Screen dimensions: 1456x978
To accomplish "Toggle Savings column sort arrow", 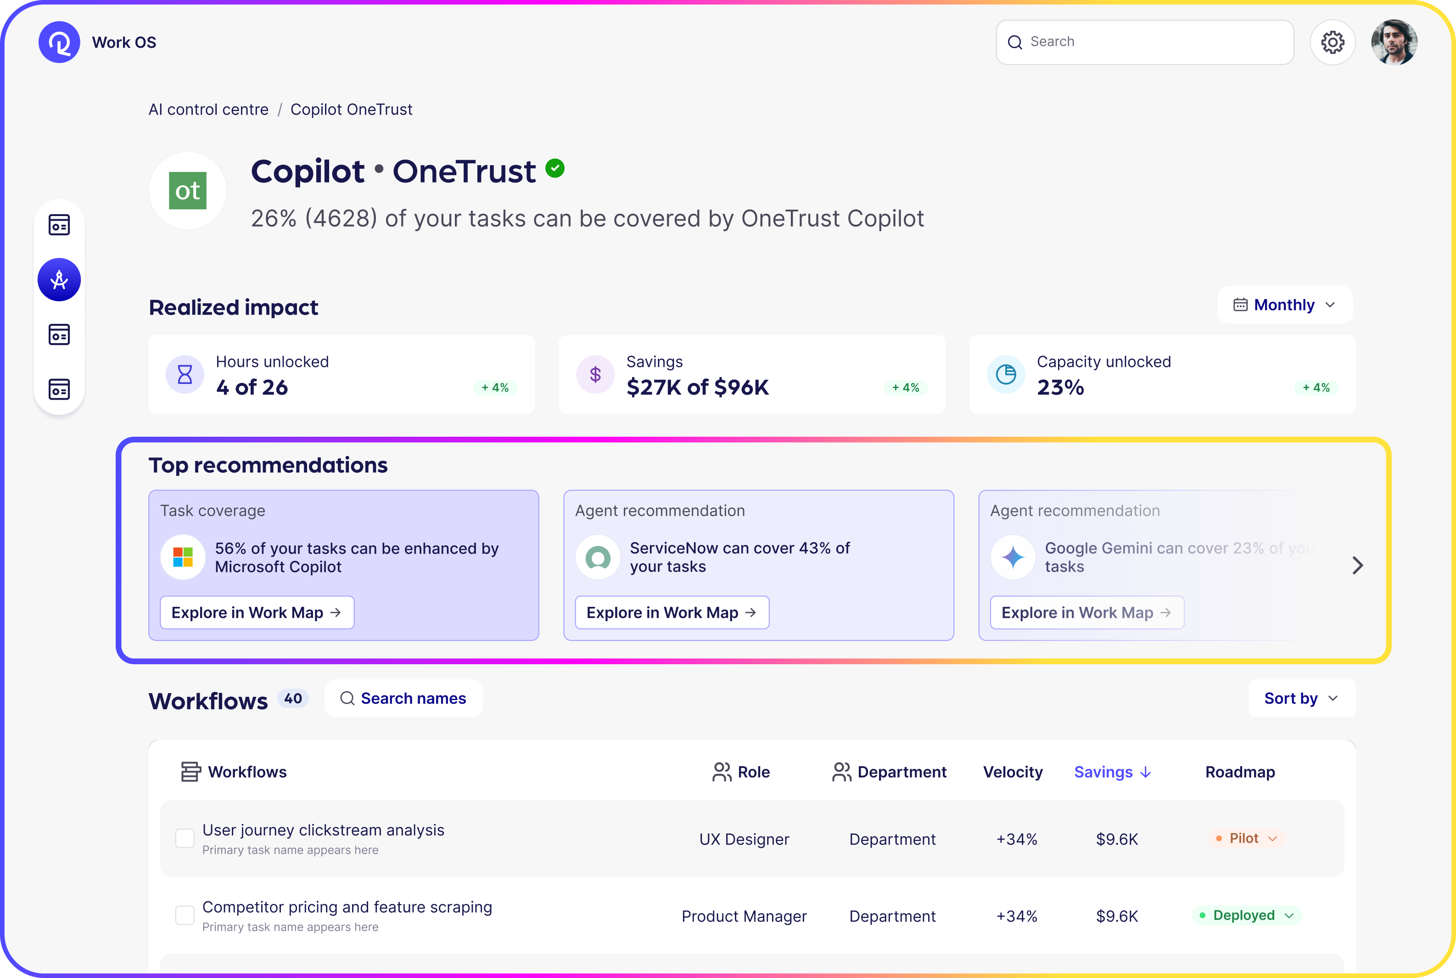I will point(1146,772).
